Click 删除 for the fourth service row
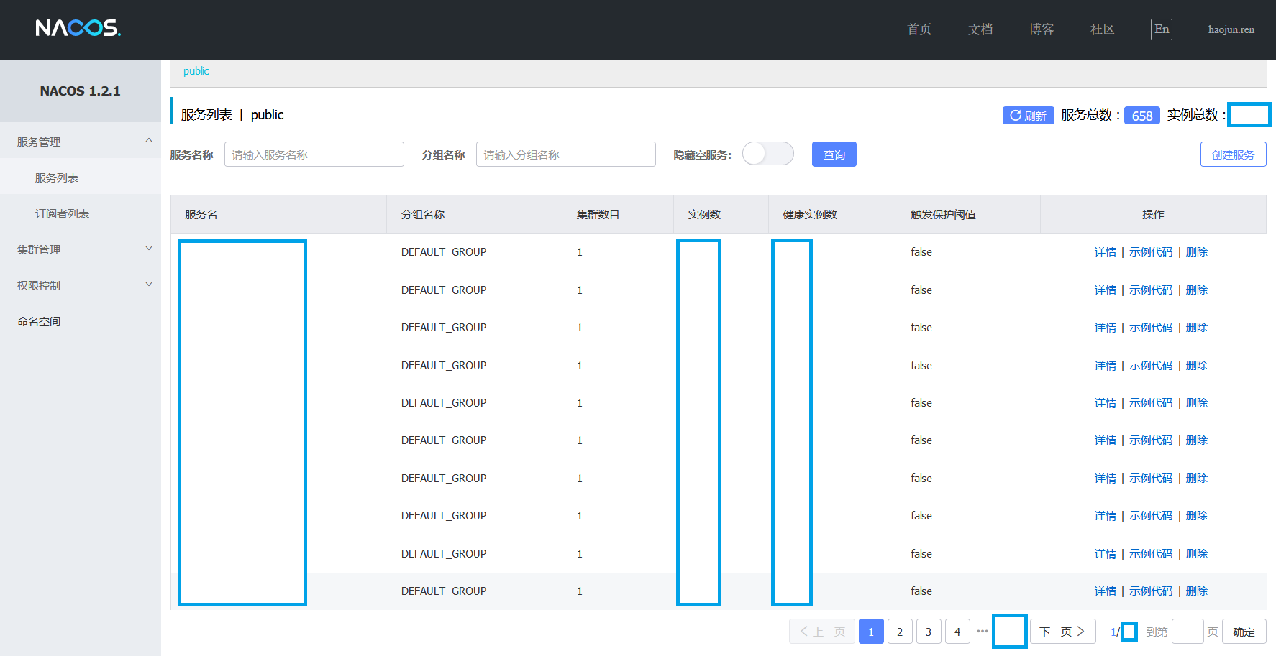1276x656 pixels. (x=1197, y=366)
